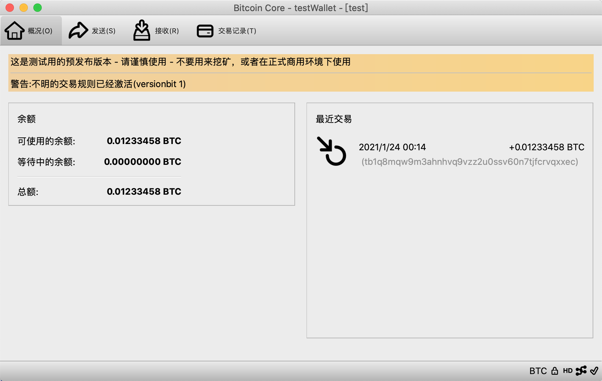Image resolution: width=602 pixels, height=381 pixels.
Task: Click the 可使用的余额 balance value
Action: point(144,141)
